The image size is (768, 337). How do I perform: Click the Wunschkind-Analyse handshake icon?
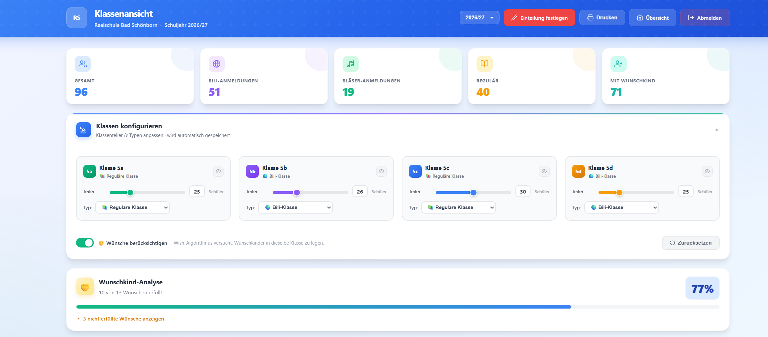pyautogui.click(x=85, y=287)
